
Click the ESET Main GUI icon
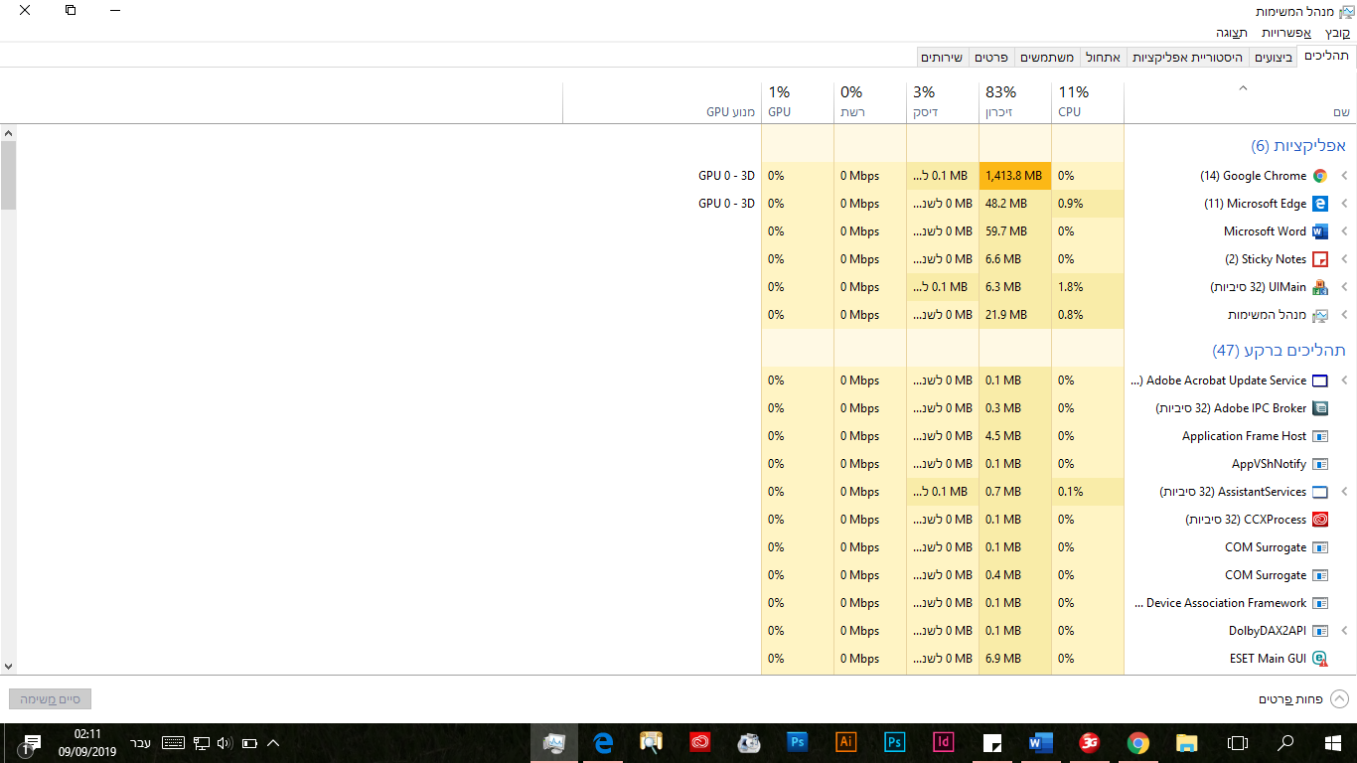point(1320,658)
